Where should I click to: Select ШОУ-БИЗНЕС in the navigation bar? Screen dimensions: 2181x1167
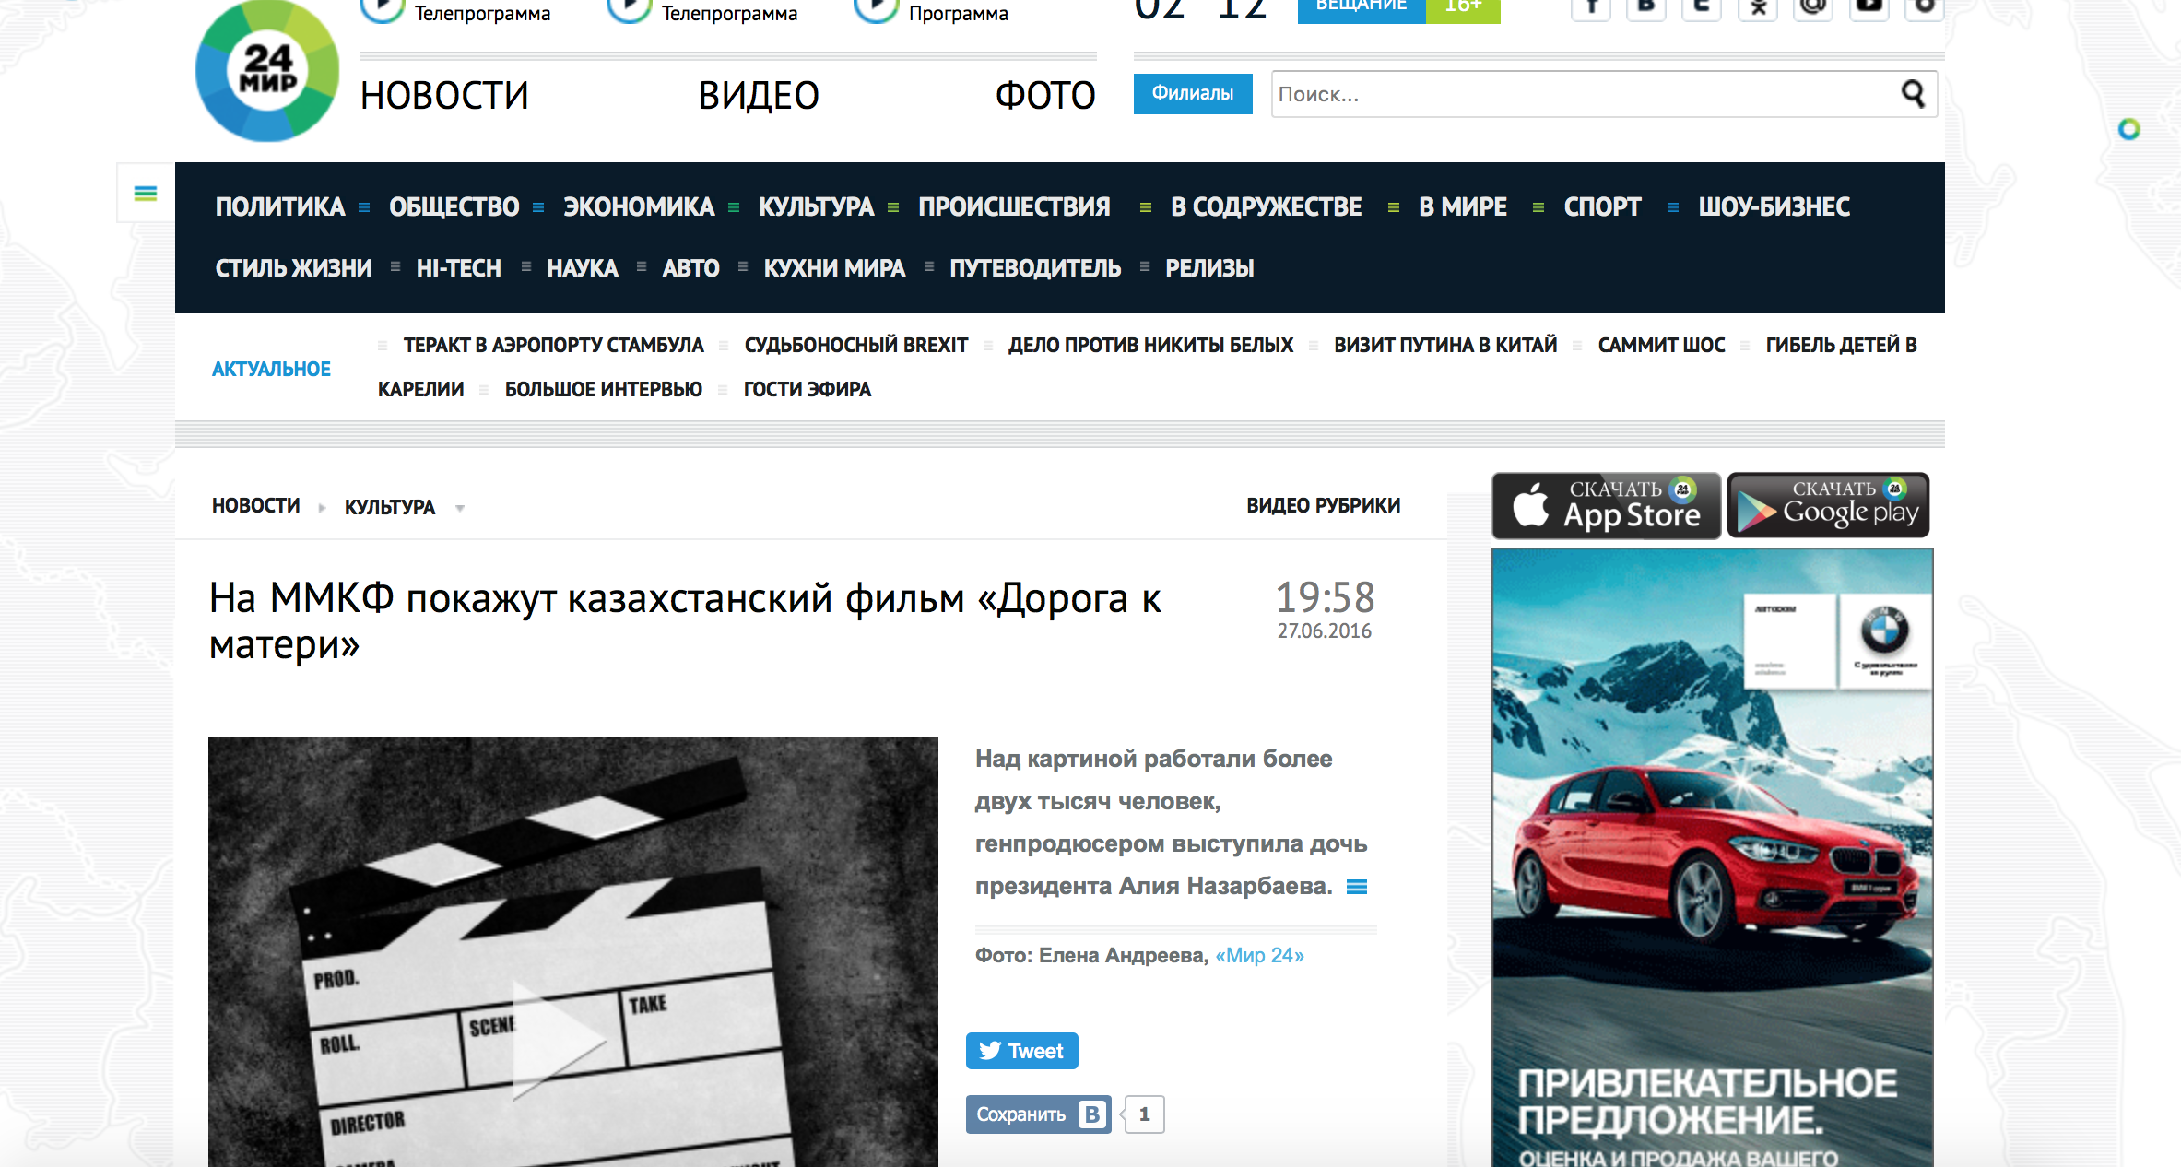coord(1774,206)
